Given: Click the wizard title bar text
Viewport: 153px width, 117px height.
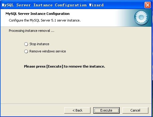Looking at the screenshot, I should [53, 5].
